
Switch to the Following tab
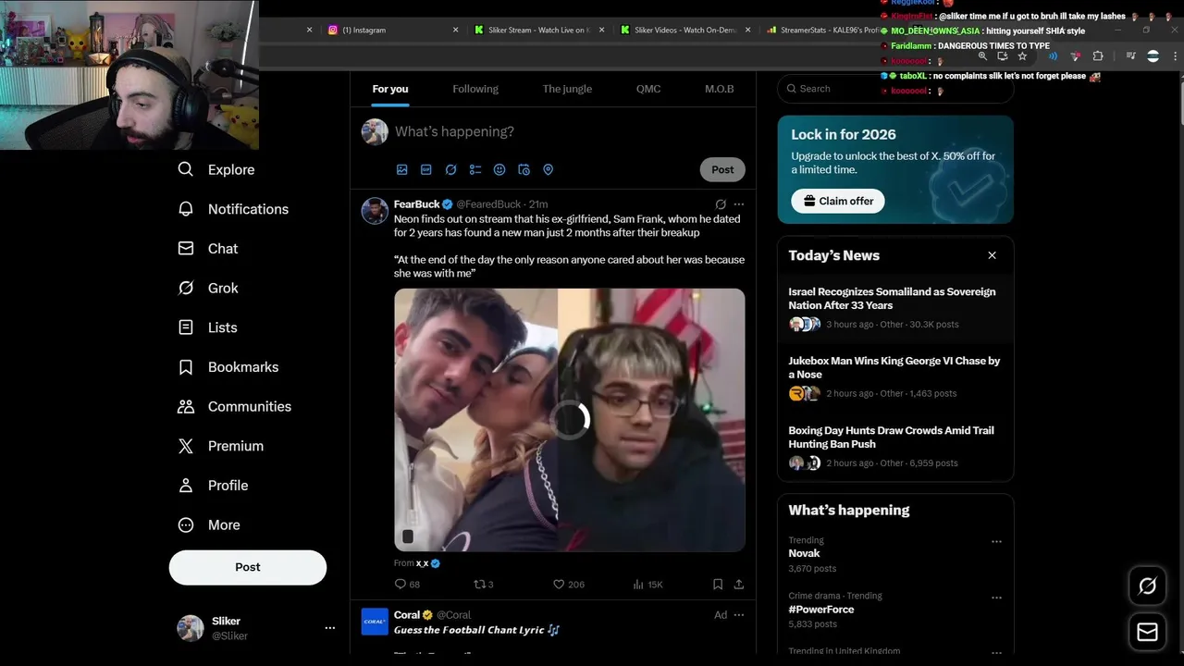(475, 89)
